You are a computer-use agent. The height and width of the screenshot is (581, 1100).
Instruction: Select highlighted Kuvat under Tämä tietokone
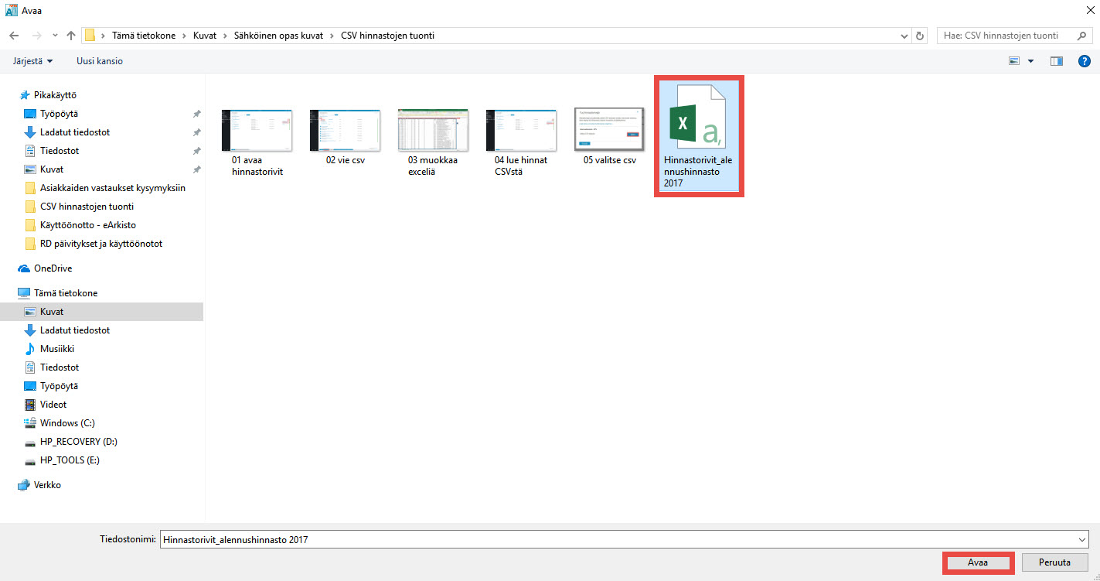[102, 312]
